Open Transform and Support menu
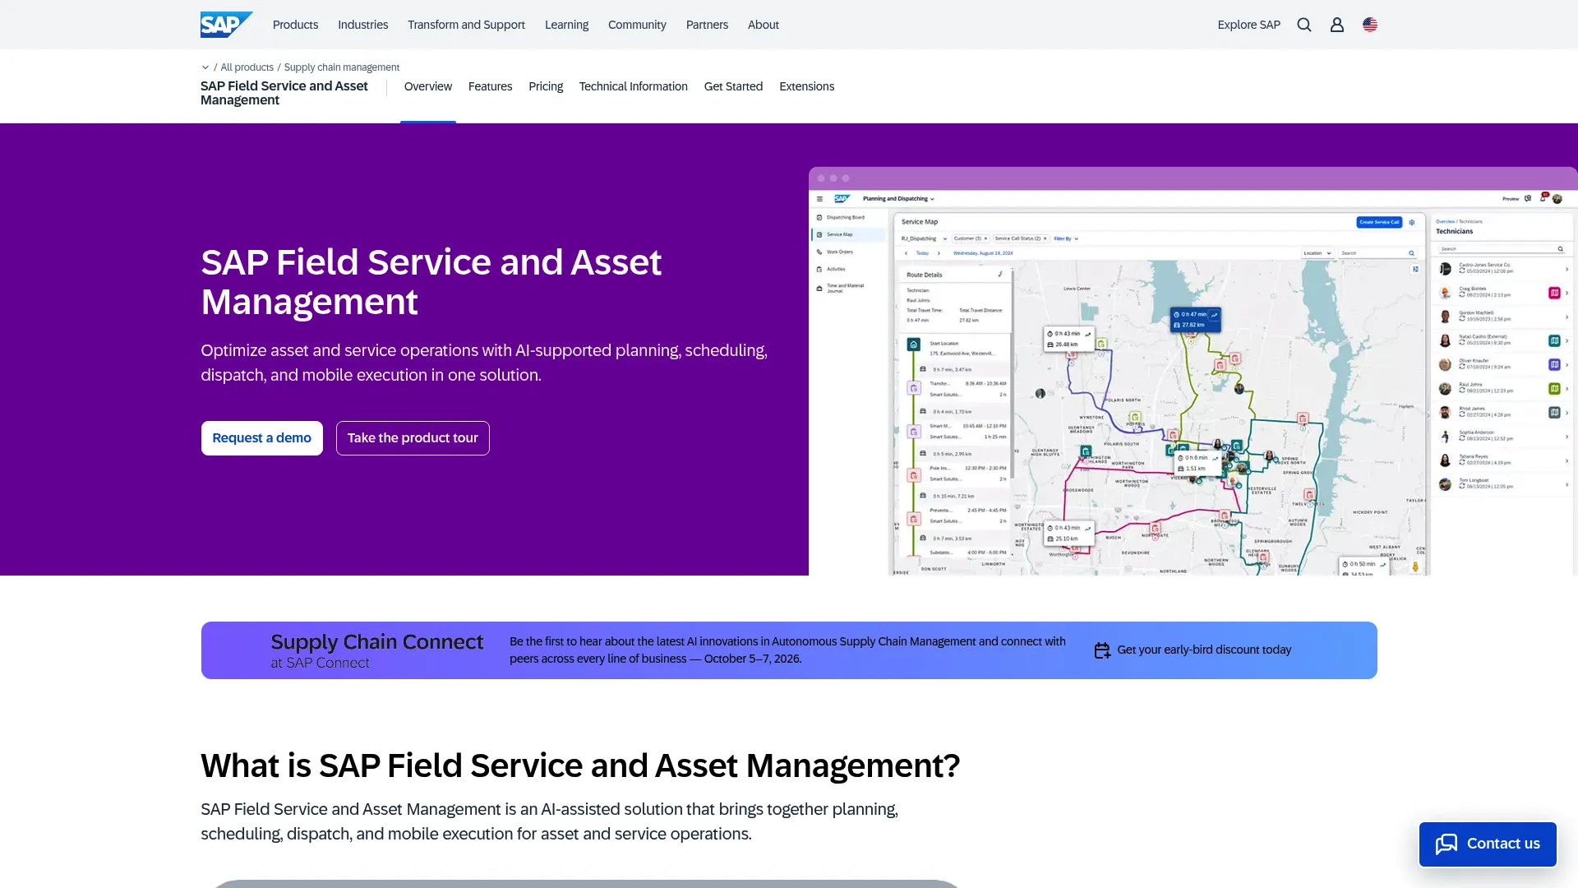 point(466,25)
